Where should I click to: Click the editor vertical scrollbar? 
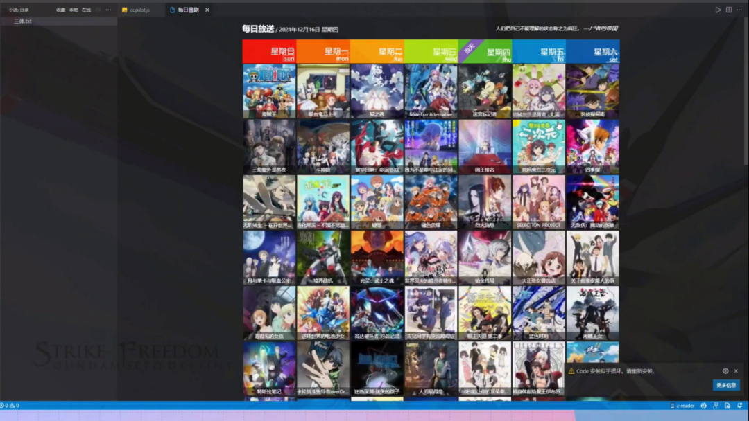(746, 91)
